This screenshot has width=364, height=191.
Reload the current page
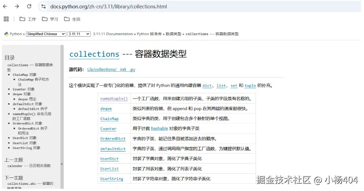click(x=29, y=7)
